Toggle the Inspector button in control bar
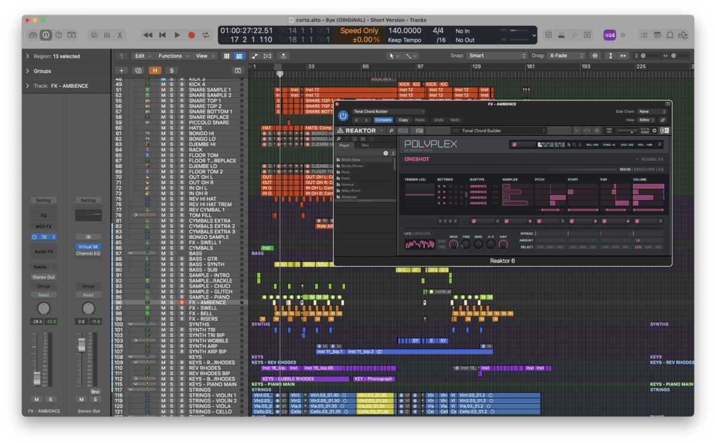Viewport: 716px width, 445px height. pyautogui.click(x=46, y=35)
